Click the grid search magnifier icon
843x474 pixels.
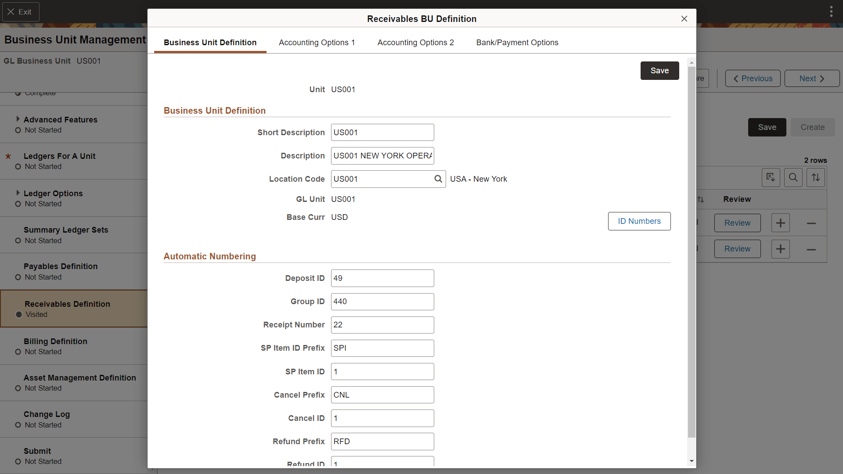[x=793, y=177]
